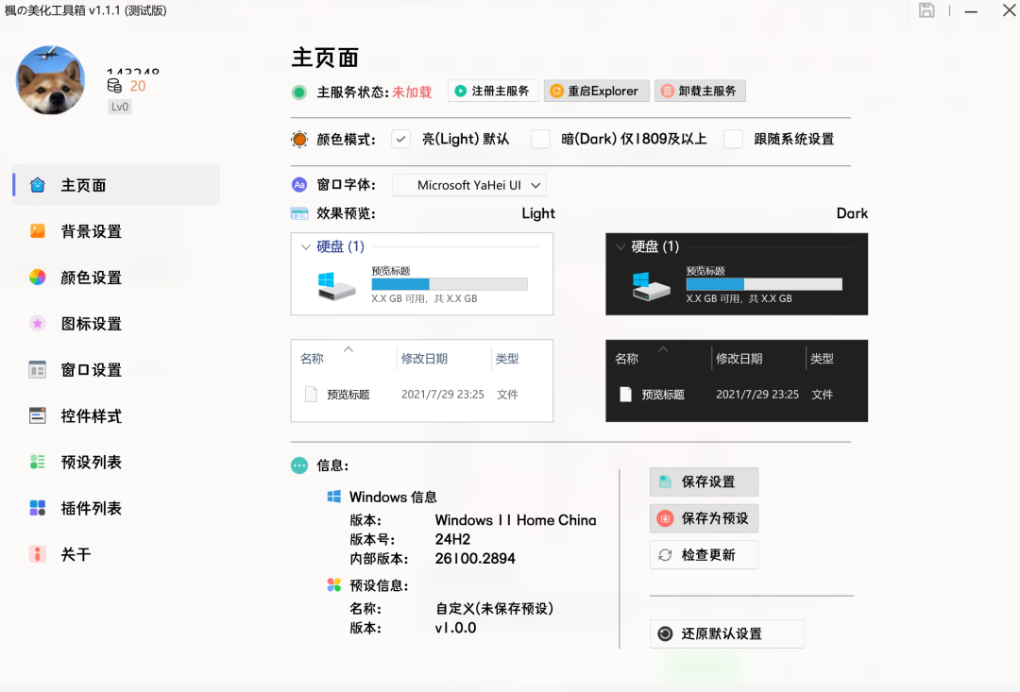Click sort arrow above 名称 in Dark preview
Viewport: 1020px width, 692px height.
pos(664,349)
